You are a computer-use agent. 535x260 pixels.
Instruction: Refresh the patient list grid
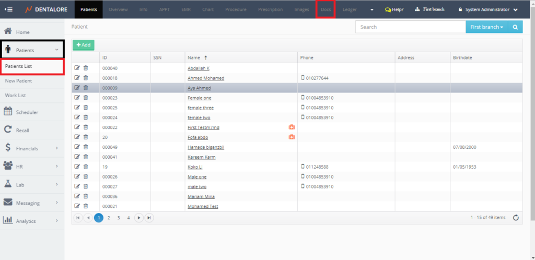point(516,218)
